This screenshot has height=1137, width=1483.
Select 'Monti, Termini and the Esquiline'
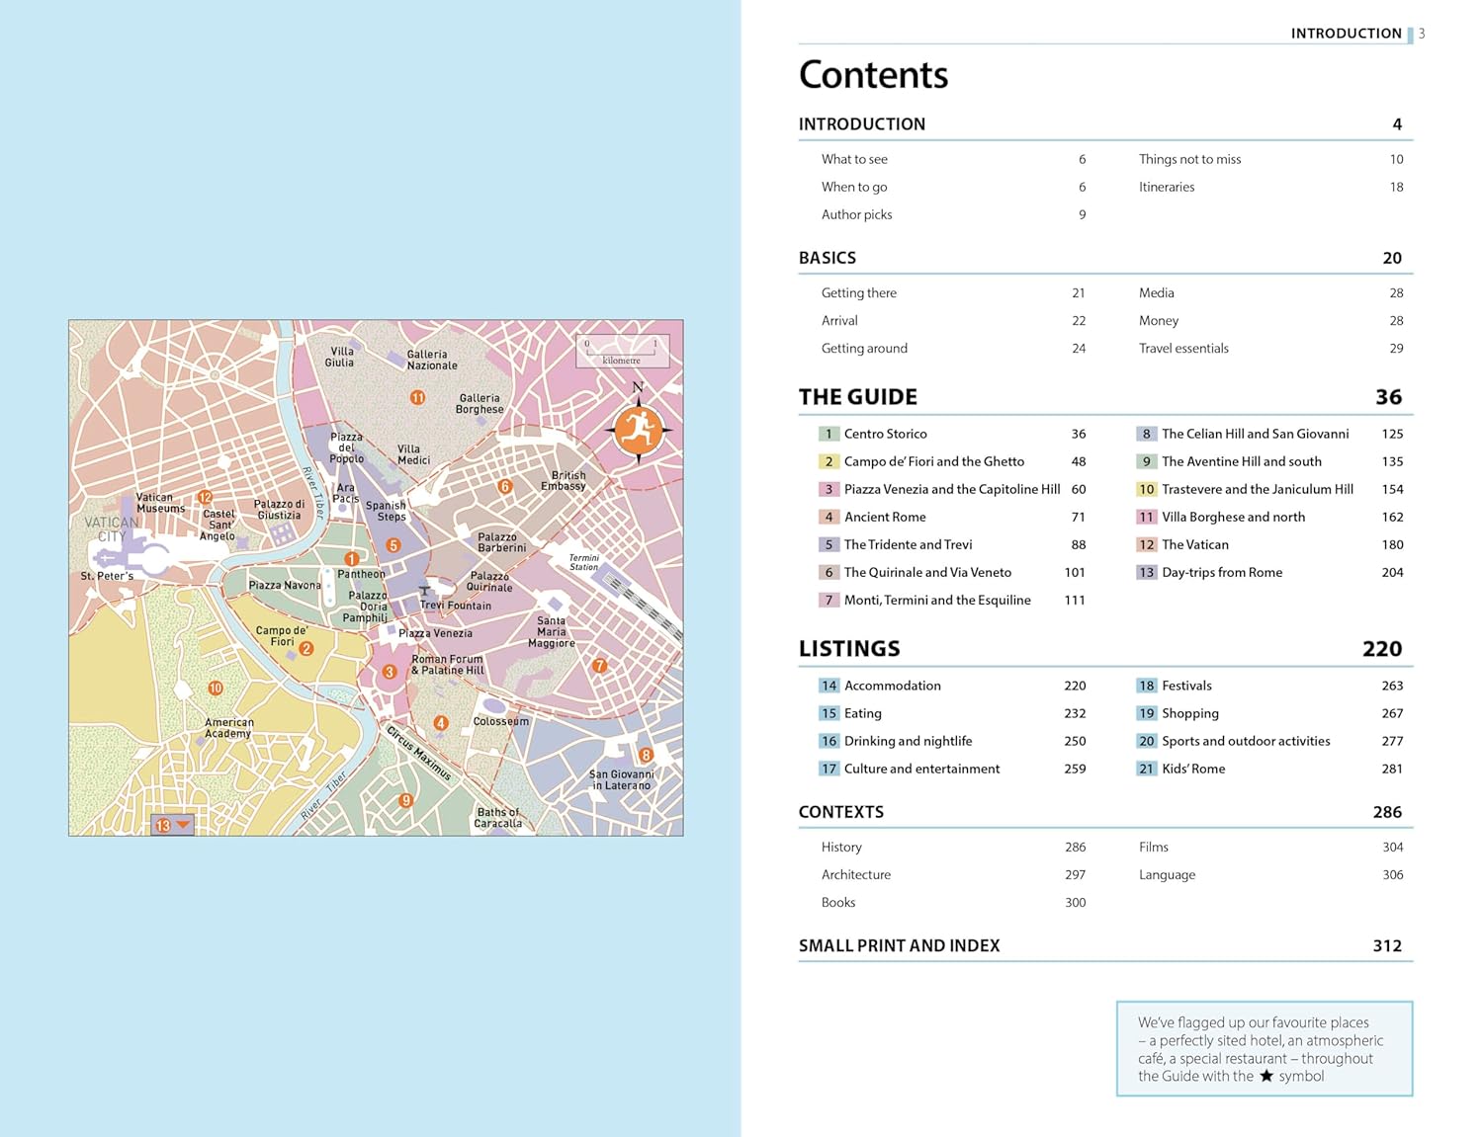[x=937, y=600]
